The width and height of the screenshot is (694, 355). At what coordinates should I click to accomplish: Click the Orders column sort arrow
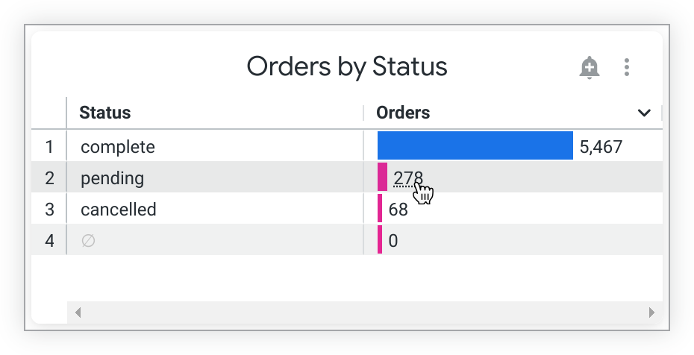pyautogui.click(x=644, y=113)
